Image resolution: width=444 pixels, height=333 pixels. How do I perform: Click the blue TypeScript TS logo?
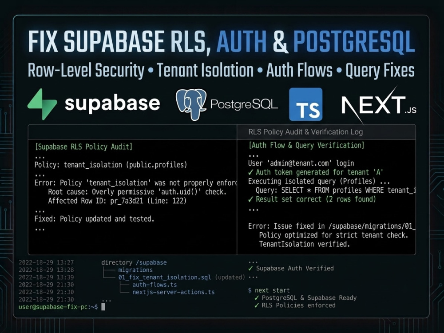[x=306, y=104]
